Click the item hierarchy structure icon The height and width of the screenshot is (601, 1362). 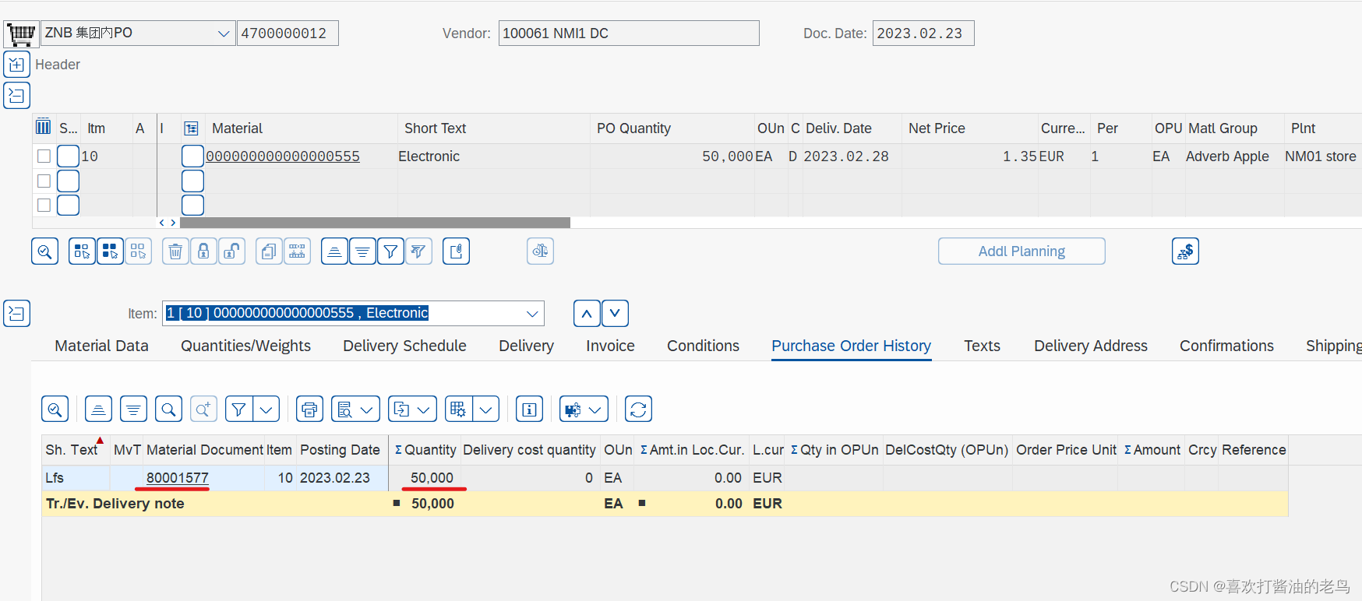pyautogui.click(x=297, y=251)
